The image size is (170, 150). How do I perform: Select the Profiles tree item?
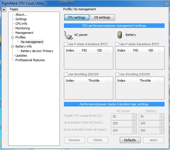[x=20, y=37]
